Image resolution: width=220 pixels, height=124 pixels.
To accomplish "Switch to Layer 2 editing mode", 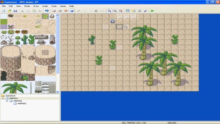I will pos(60,11).
